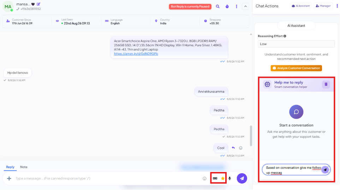Send the AI helper prompt

[x=325, y=170]
